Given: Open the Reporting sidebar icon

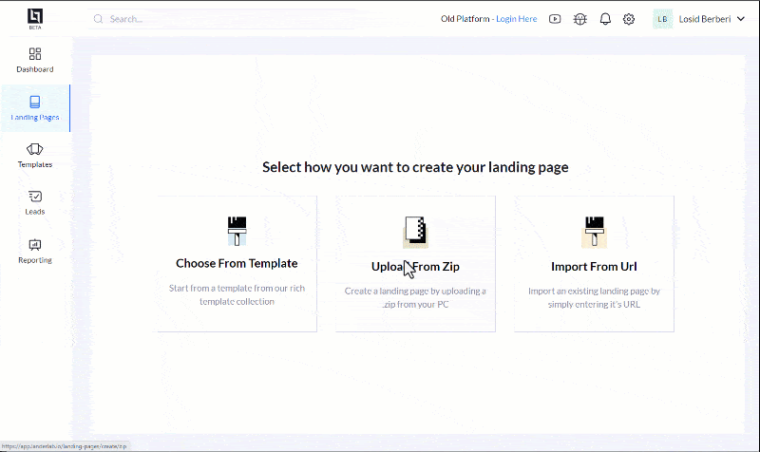Looking at the screenshot, I should pos(35,244).
